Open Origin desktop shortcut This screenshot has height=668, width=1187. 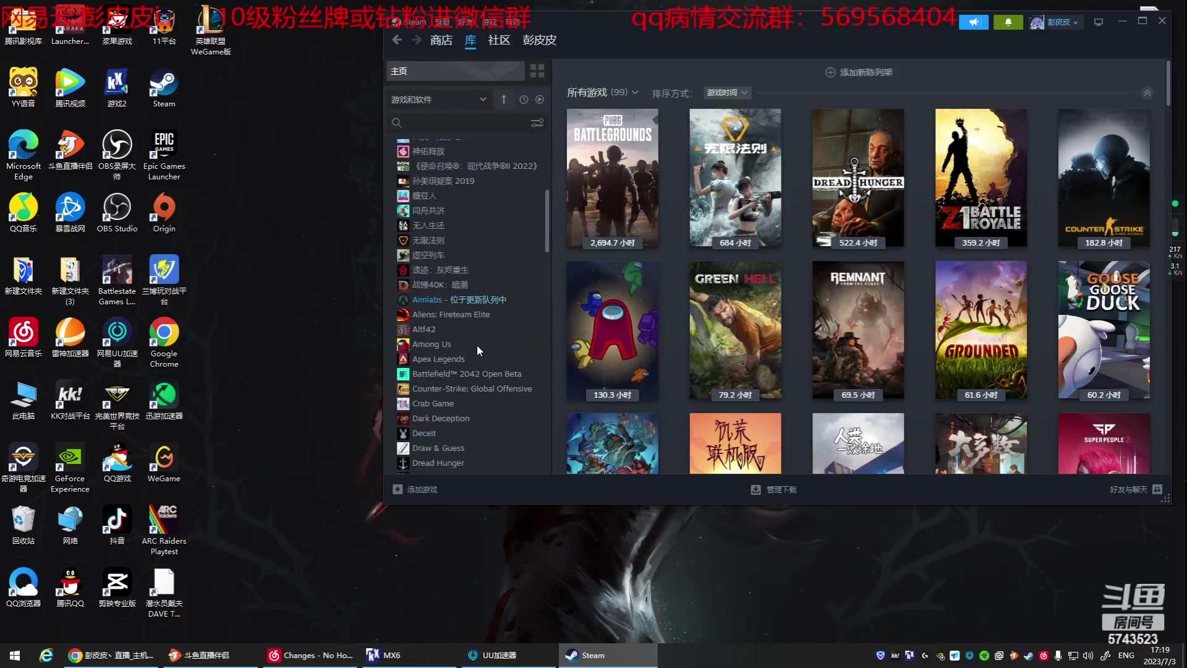click(164, 213)
